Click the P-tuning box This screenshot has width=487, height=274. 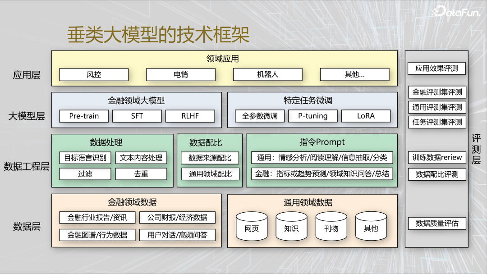(x=313, y=116)
